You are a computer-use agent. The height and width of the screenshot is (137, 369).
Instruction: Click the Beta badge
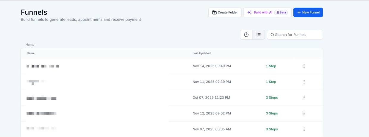point(281,13)
